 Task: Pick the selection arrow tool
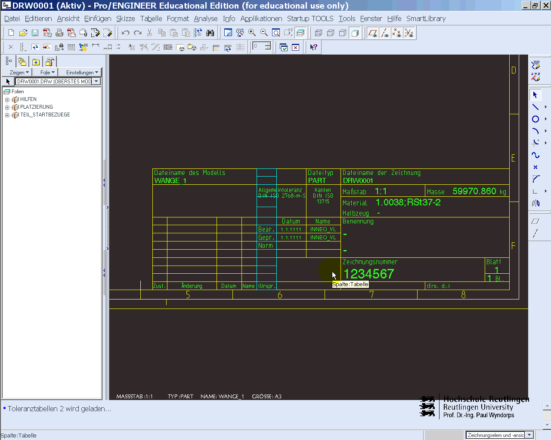pos(536,95)
